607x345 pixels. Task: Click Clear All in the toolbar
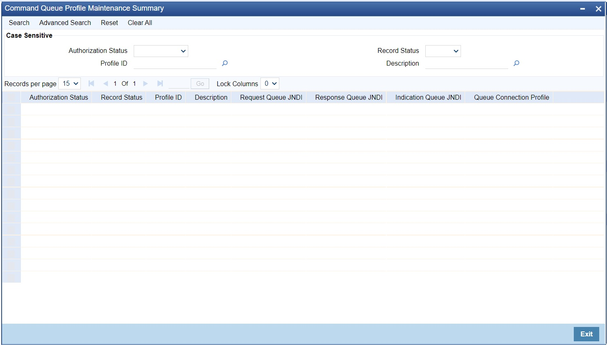140,23
